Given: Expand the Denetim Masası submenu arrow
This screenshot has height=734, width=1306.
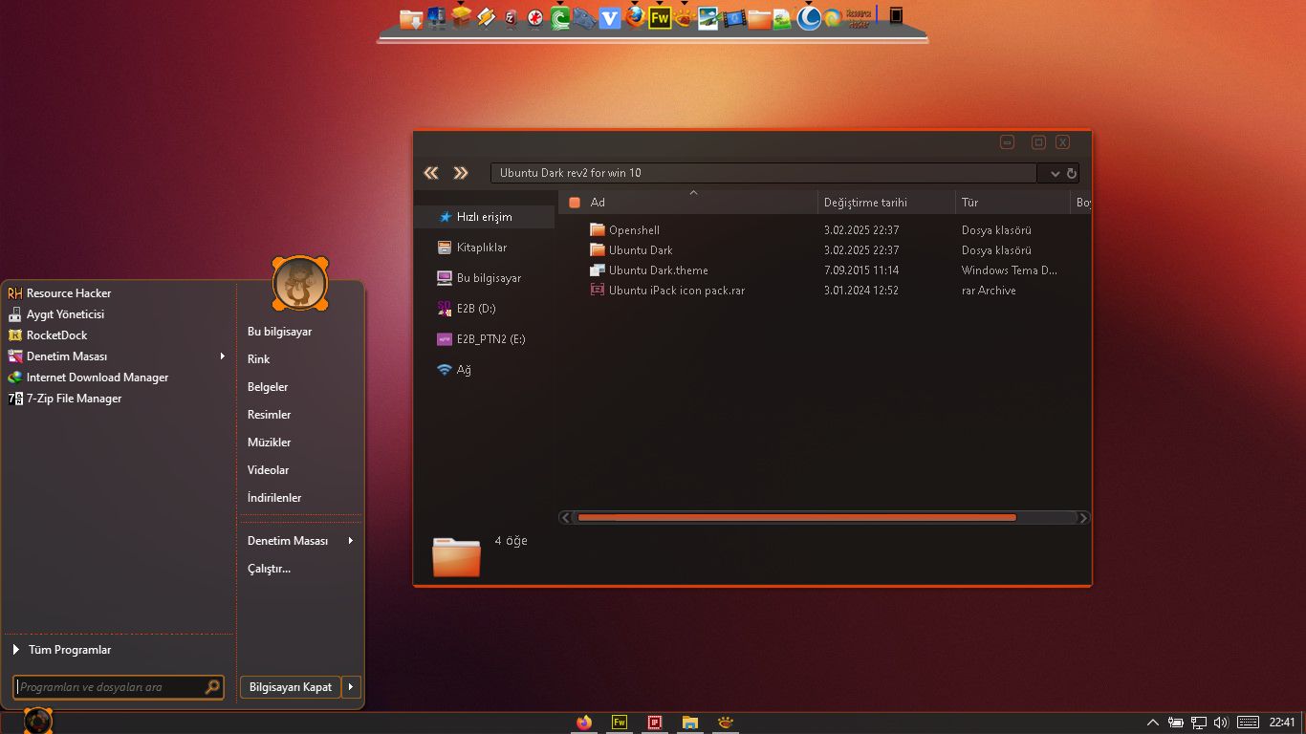Looking at the screenshot, I should 223,356.
